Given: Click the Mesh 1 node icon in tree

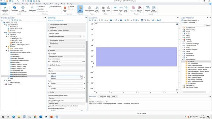Looking at the screenshot, I should 9,78.
